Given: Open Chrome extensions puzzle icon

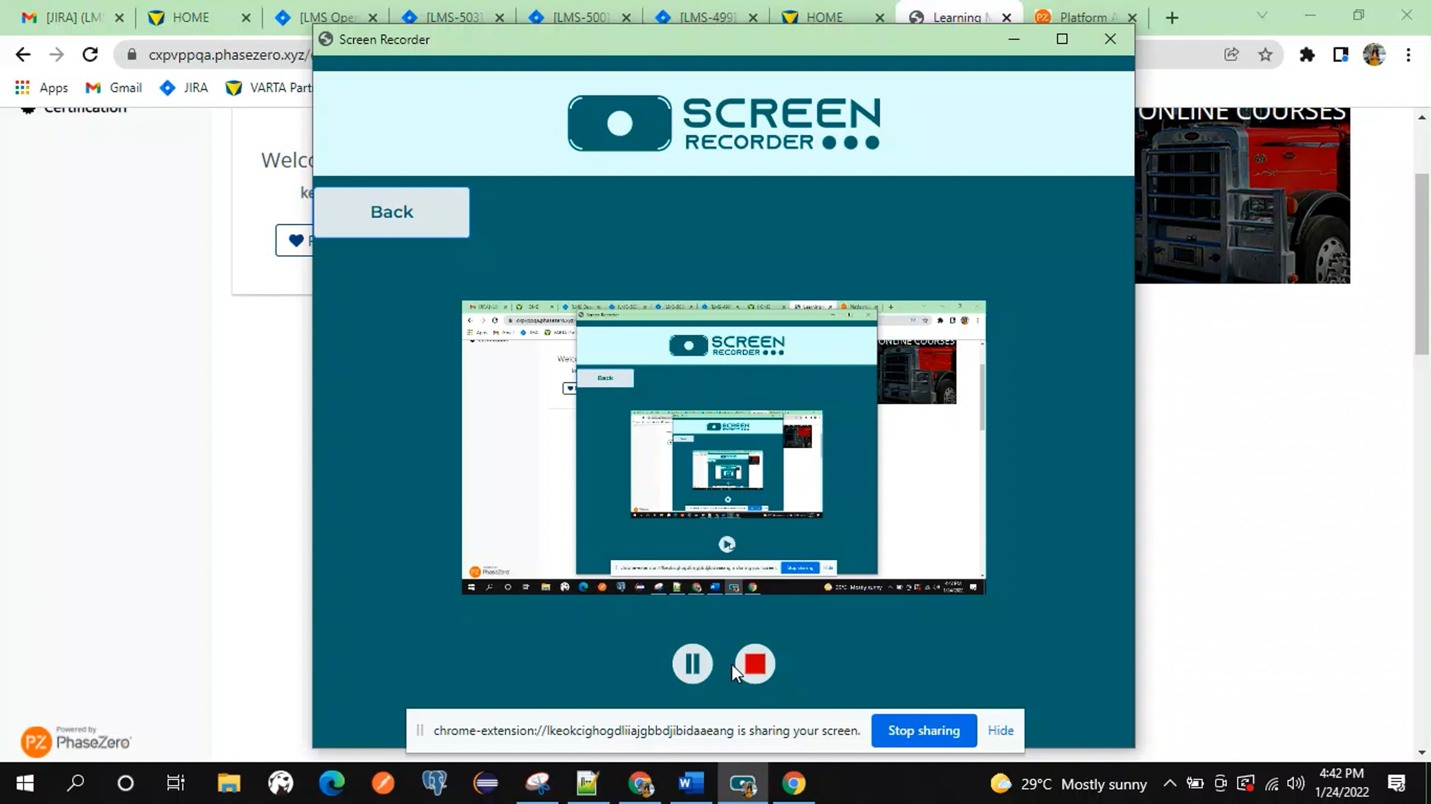Looking at the screenshot, I should [x=1306, y=55].
